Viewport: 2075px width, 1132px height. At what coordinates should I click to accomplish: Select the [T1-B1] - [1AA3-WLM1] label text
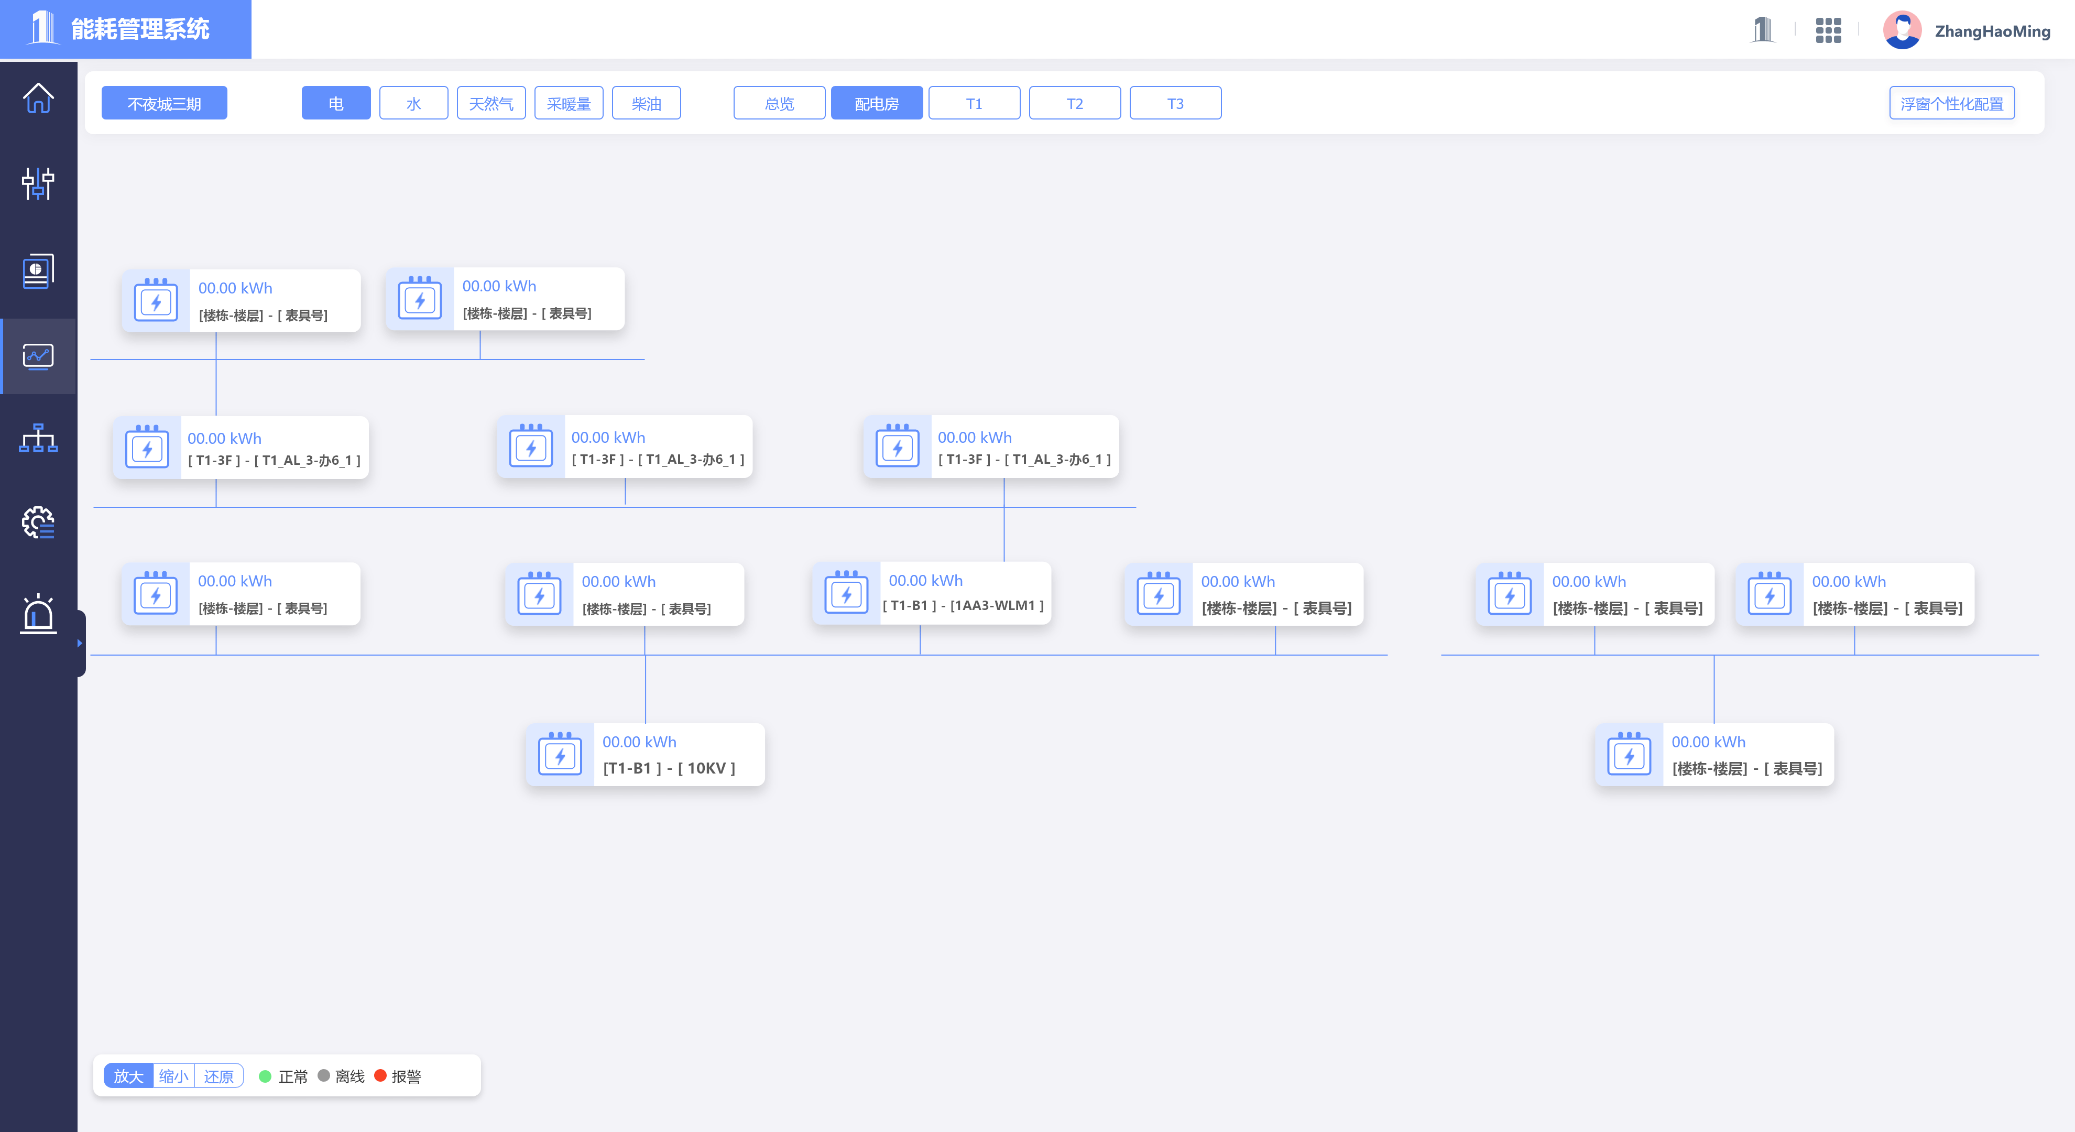tap(963, 605)
